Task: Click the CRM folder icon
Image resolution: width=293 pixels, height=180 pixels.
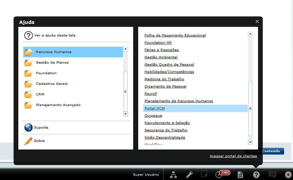Action: tap(28, 94)
